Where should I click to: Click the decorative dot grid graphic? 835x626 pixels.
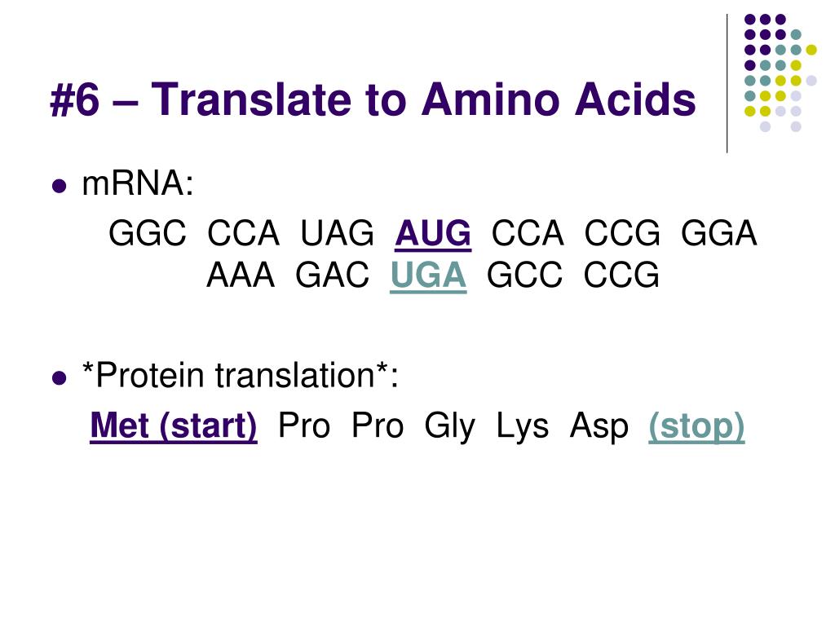coord(780,73)
